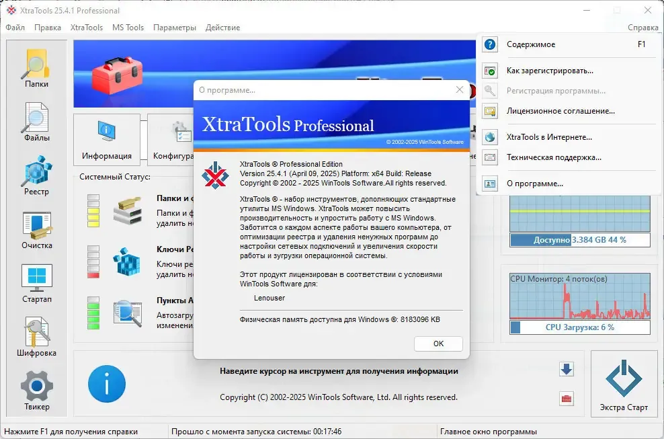Click the About program card icon
This screenshot has width=664, height=439.
point(490,184)
